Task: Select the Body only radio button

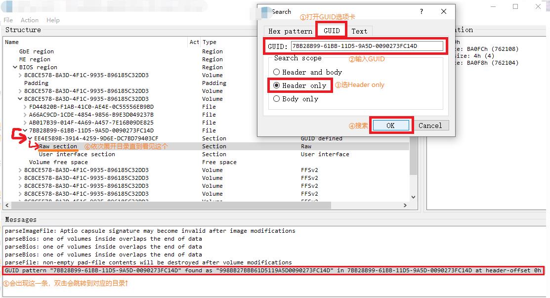Action: pyautogui.click(x=277, y=99)
